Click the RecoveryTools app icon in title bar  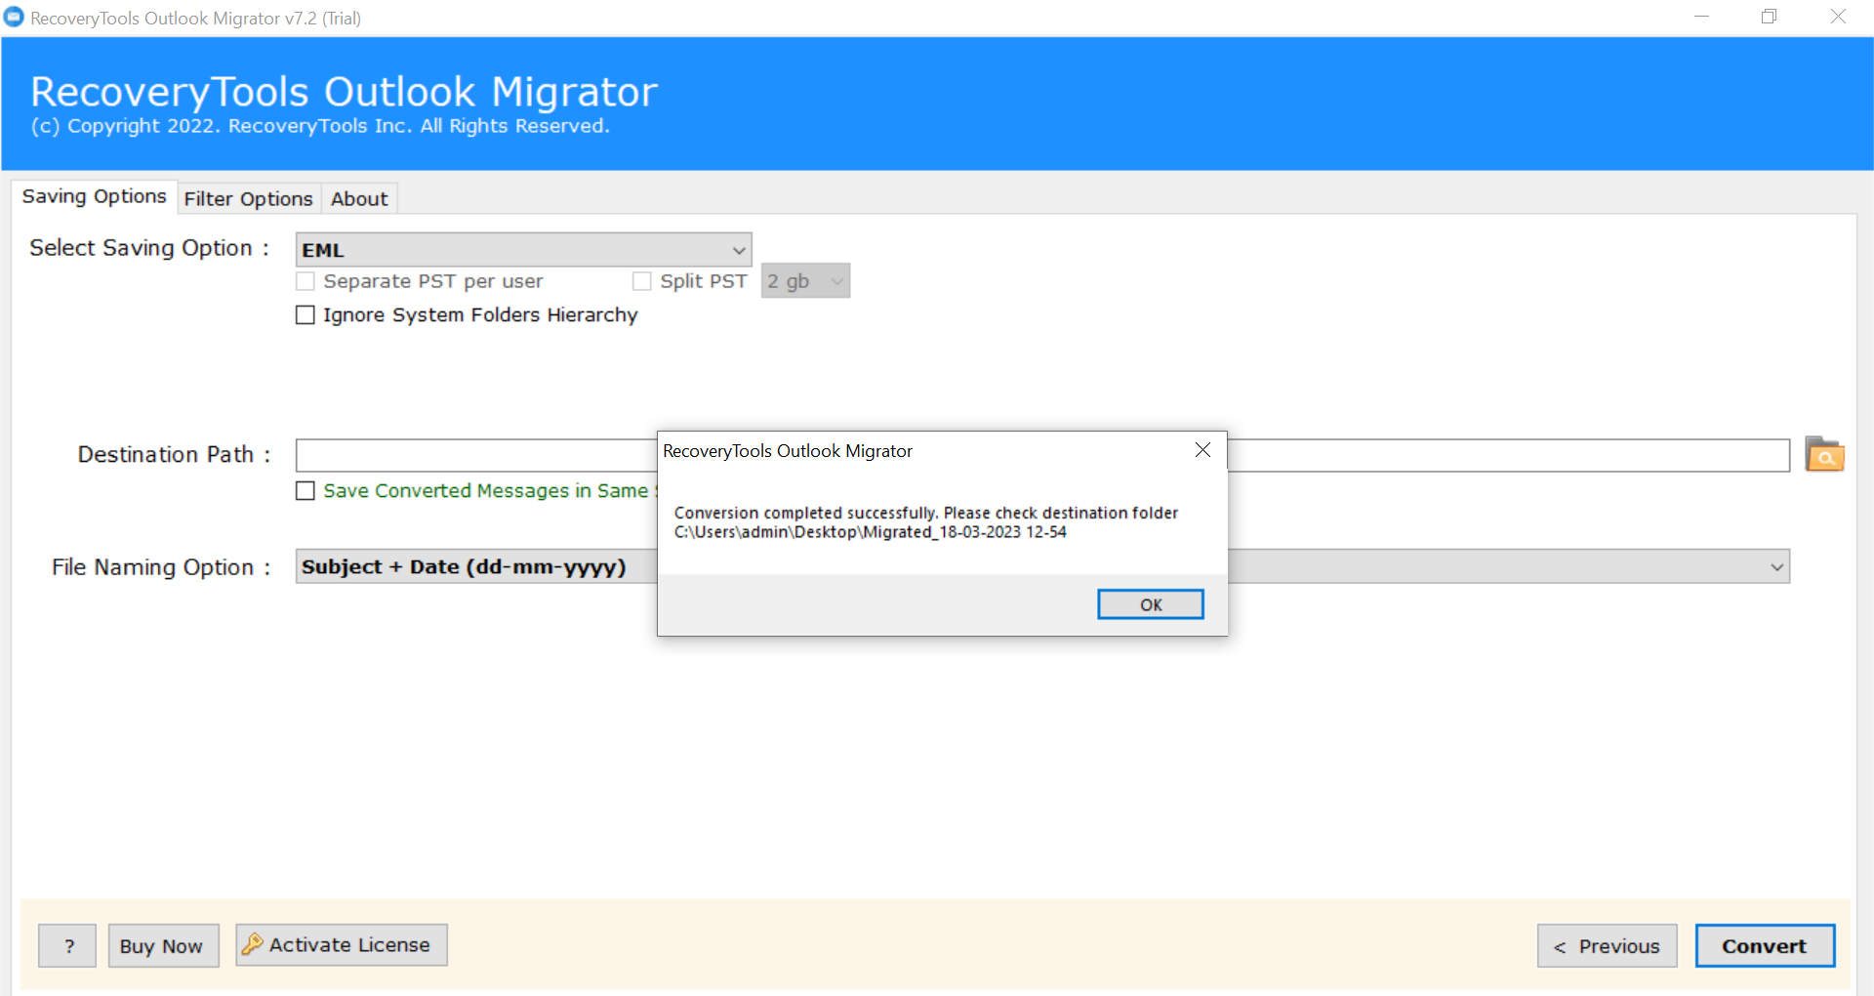(14, 18)
